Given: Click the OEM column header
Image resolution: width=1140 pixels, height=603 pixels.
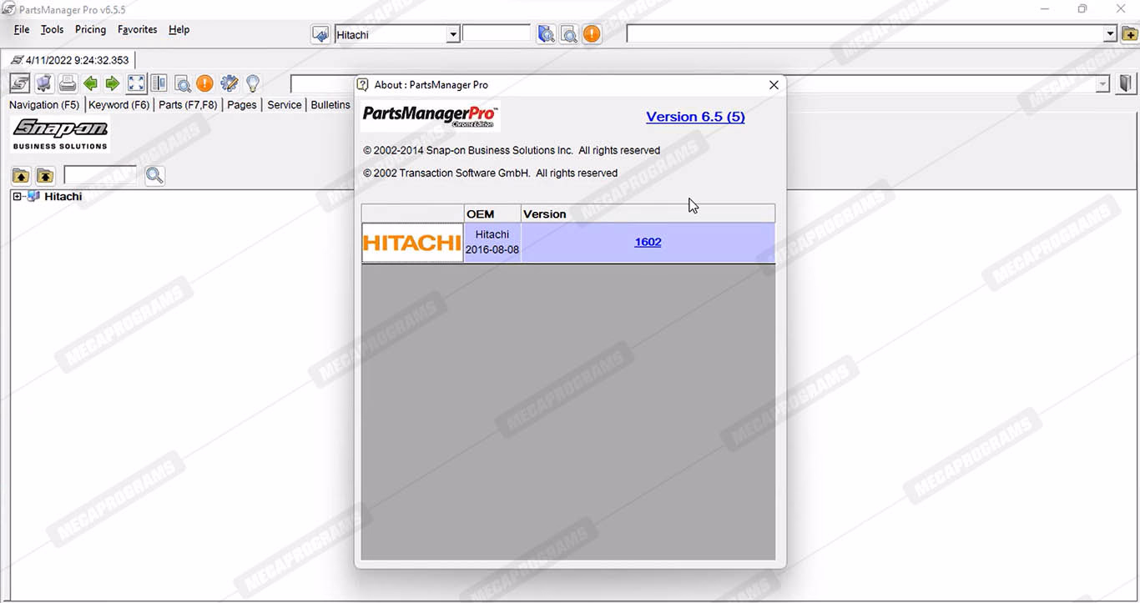Looking at the screenshot, I should click(492, 214).
